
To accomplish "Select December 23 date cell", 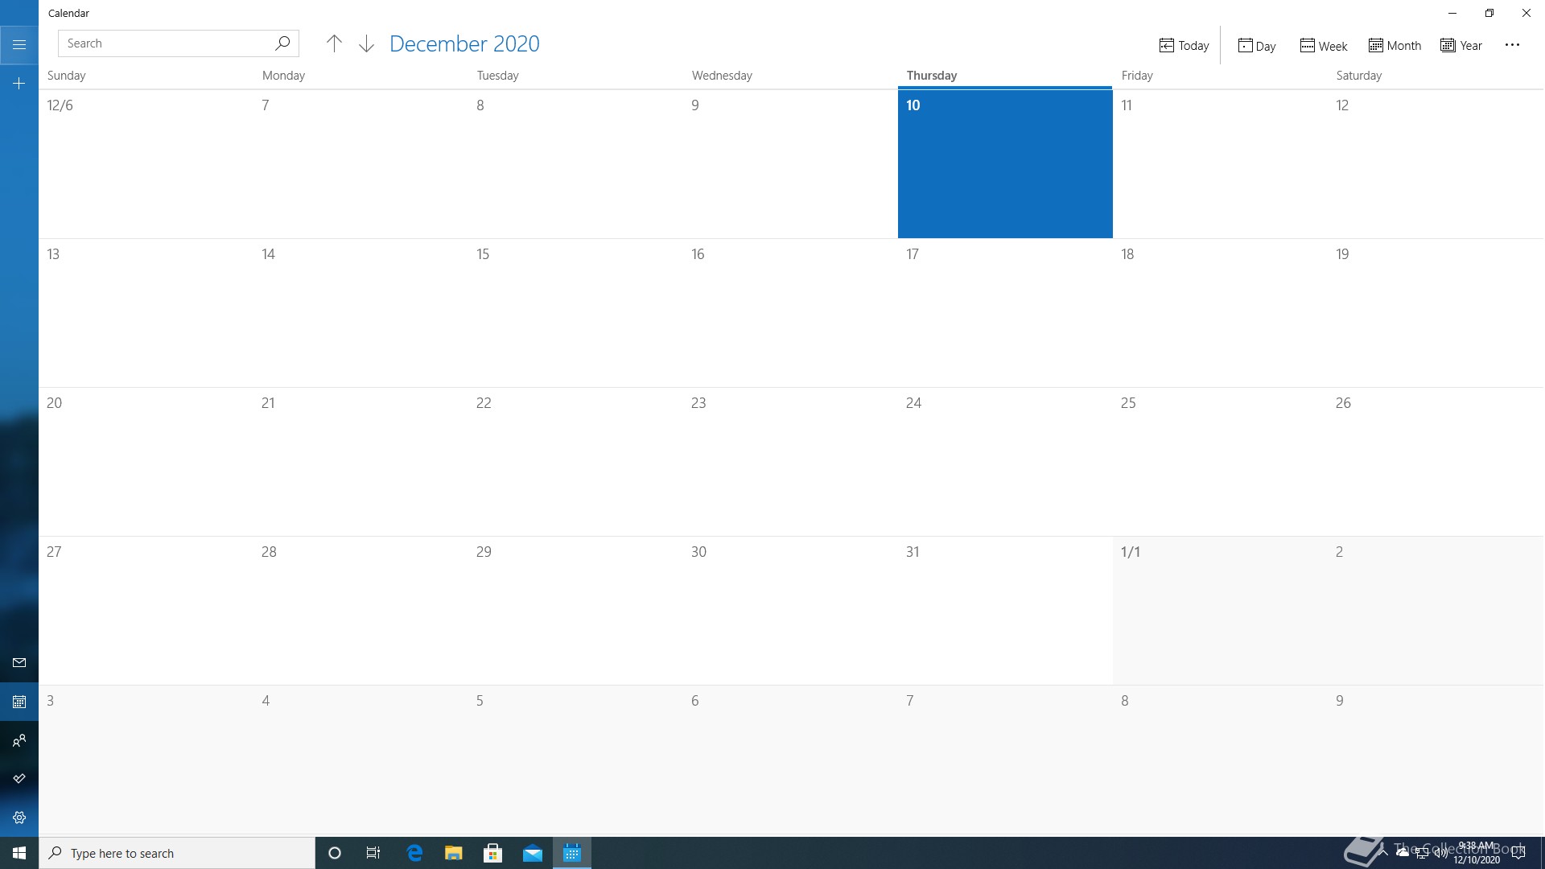I will point(790,462).
